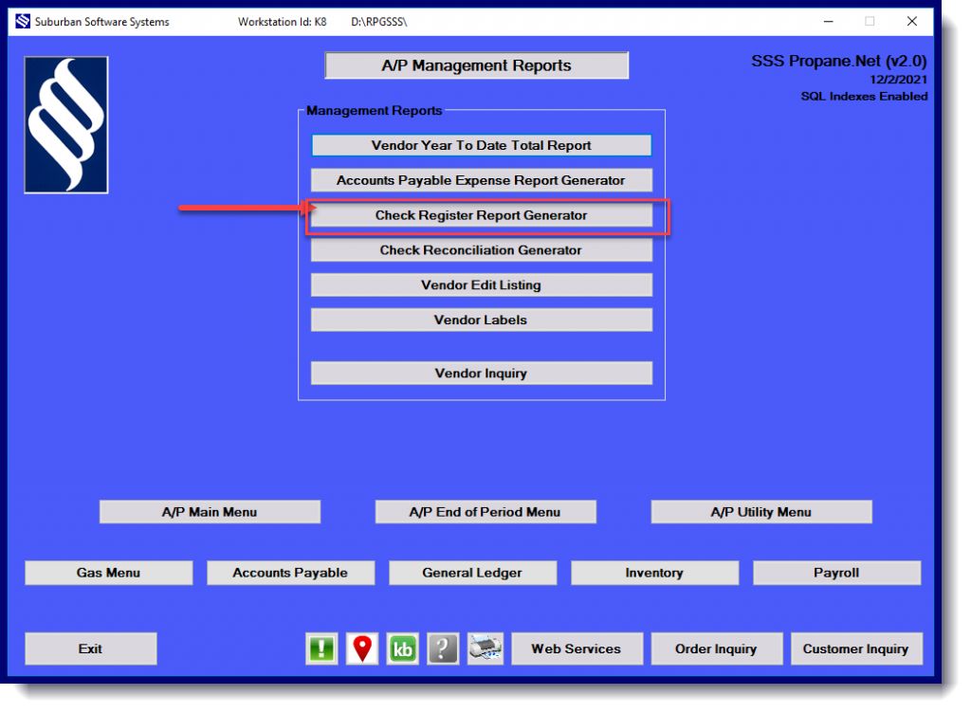
Task: Open the Inventory module
Action: coord(654,573)
